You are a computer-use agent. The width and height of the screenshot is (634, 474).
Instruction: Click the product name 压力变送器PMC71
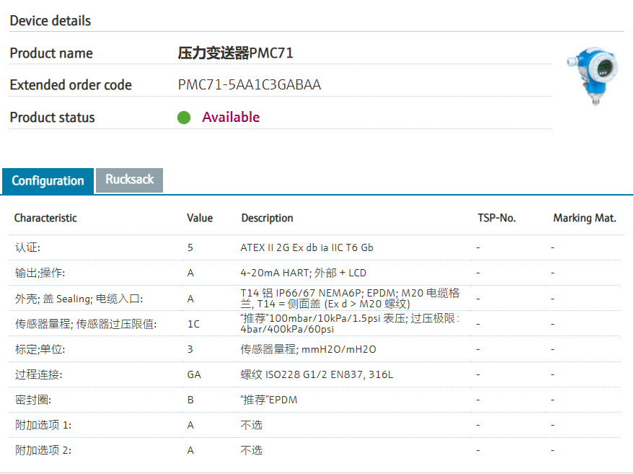(x=236, y=53)
